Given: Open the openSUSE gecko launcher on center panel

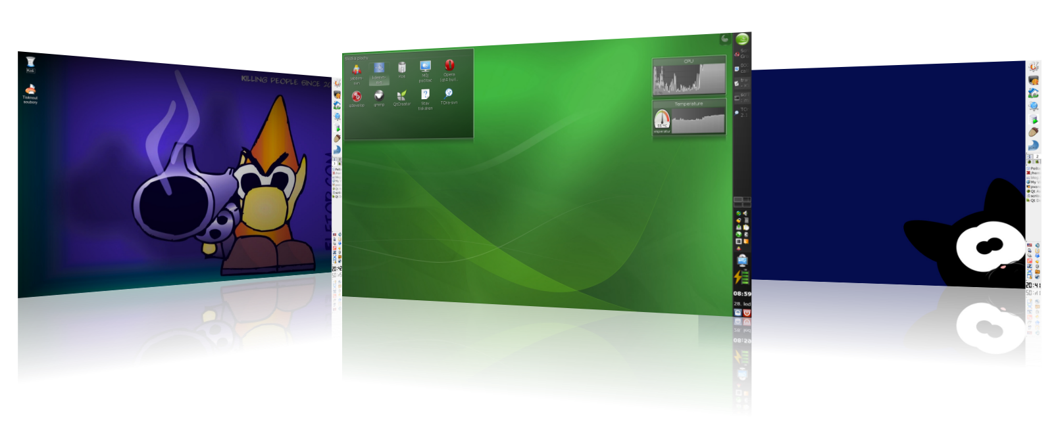Looking at the screenshot, I should click(742, 39).
